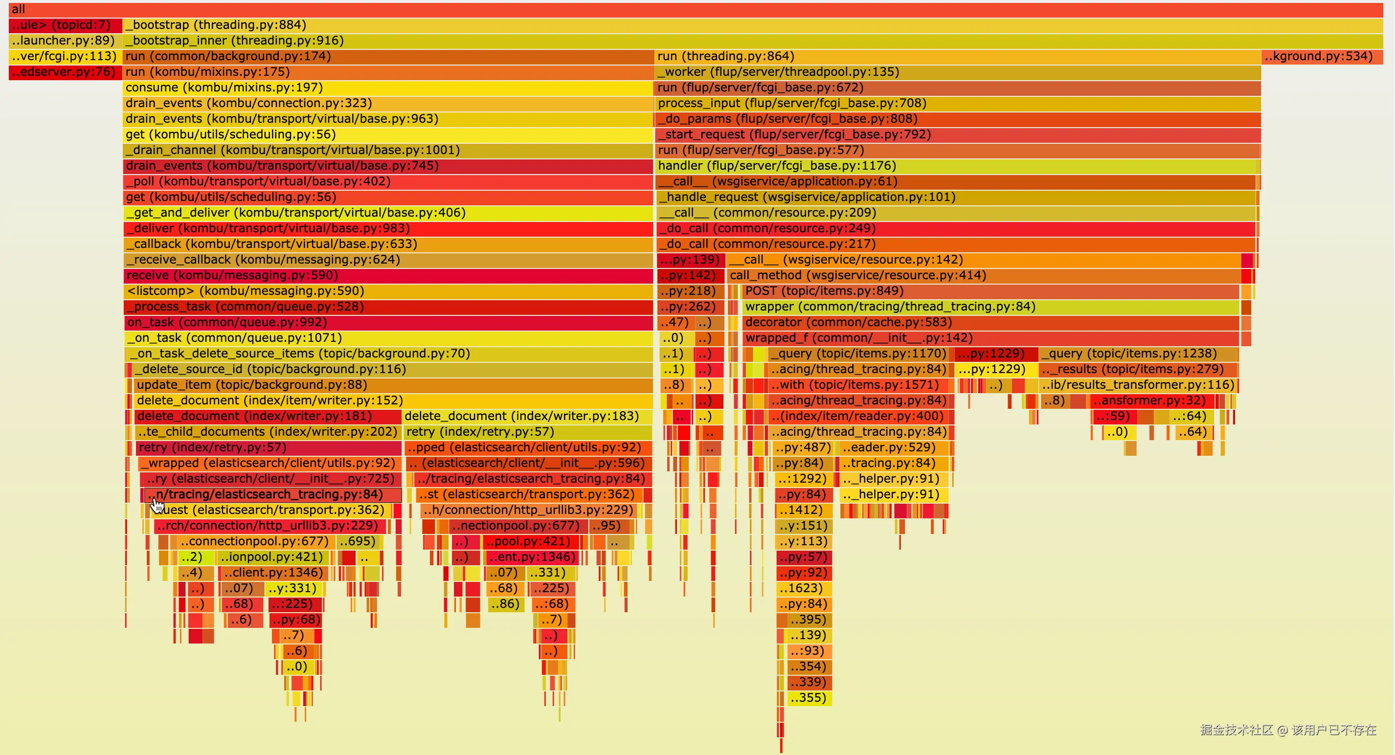Click consume (kombu/mixins.py:197) frame
The image size is (1395, 755).
pos(388,88)
